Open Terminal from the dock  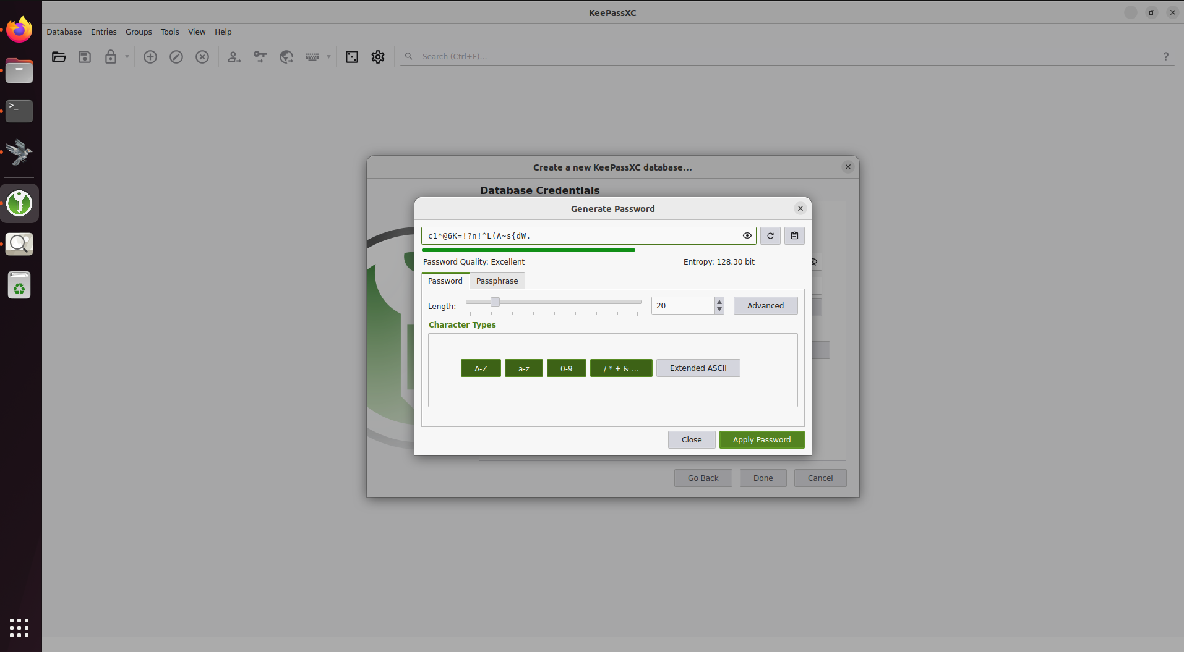click(19, 111)
